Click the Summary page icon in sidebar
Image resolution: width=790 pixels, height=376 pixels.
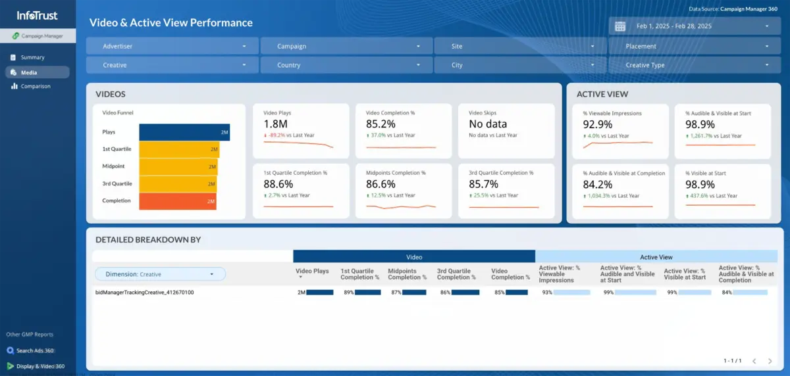14,58
